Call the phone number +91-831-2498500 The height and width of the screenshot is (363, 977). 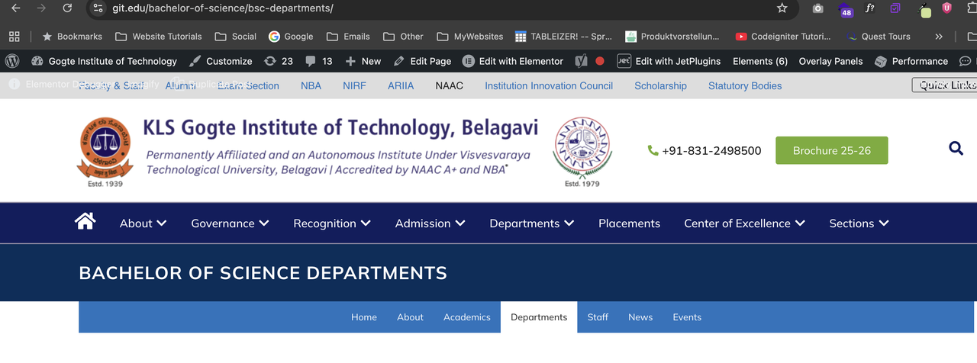(705, 150)
